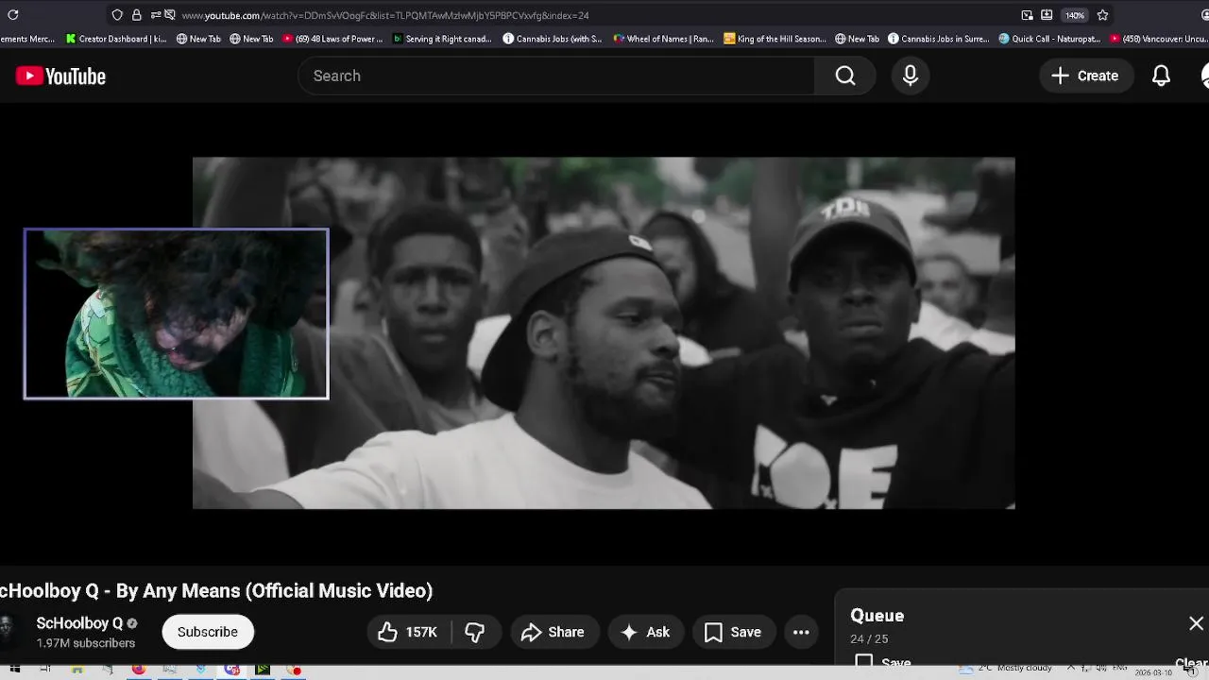
Task: Open Serving it Right bookmark
Action: 442,39
